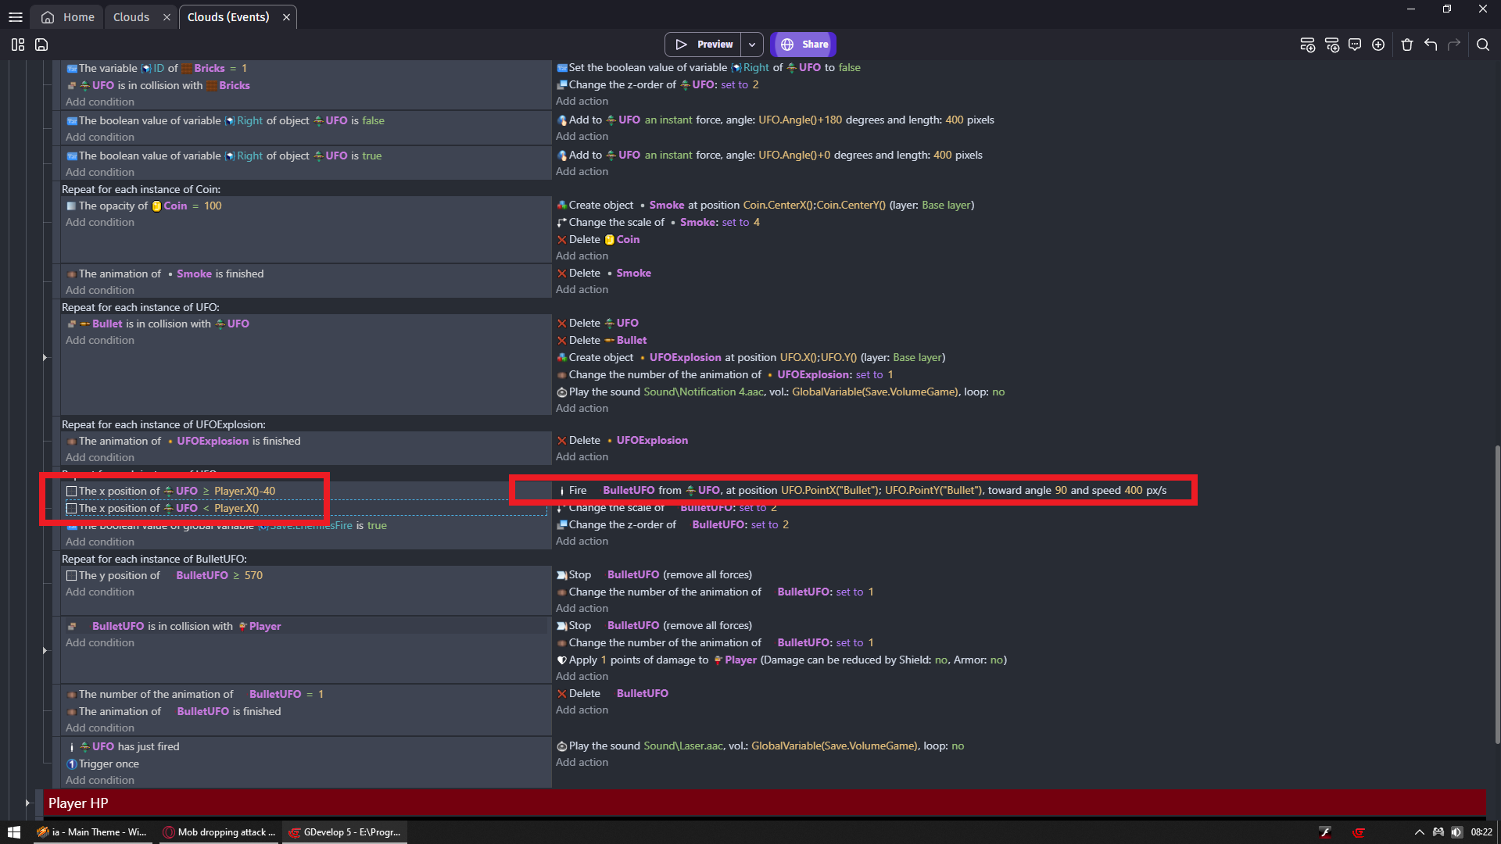Image resolution: width=1501 pixels, height=844 pixels.
Task: Click the Add a new event icon
Action: (1307, 45)
